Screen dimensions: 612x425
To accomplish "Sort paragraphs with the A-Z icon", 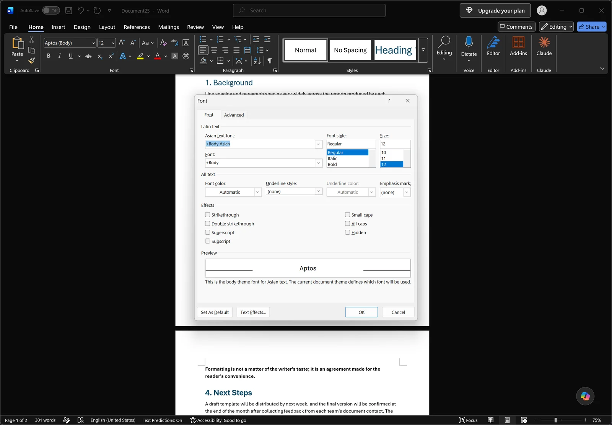I will pos(257,61).
